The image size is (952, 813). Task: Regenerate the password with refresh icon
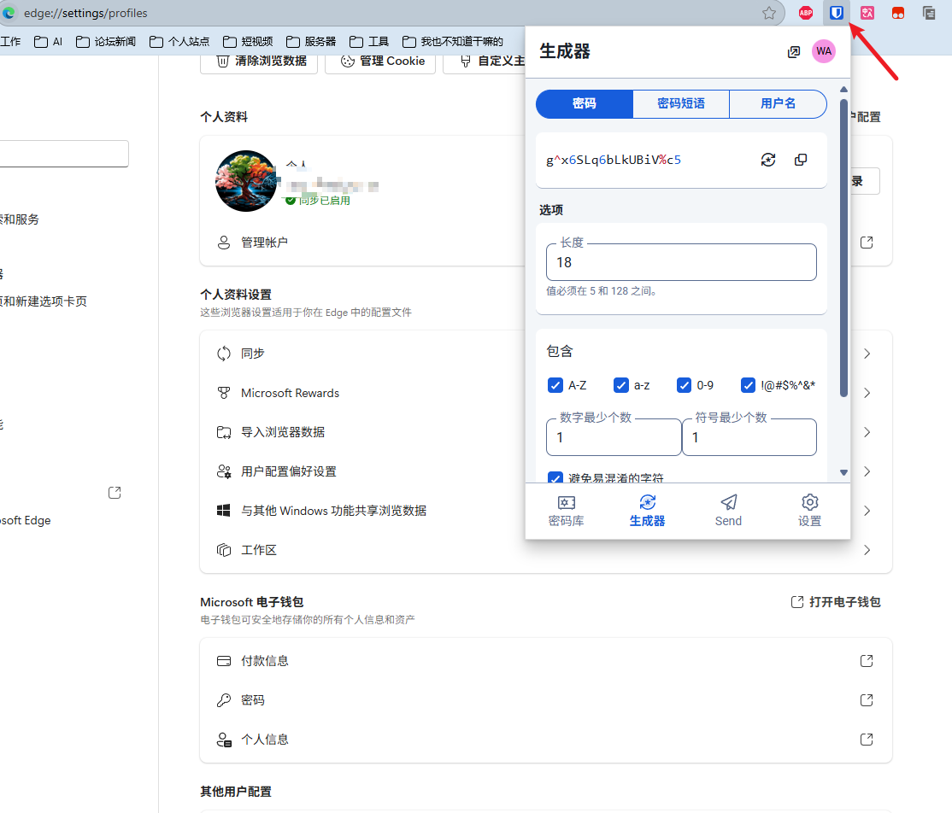[768, 160]
